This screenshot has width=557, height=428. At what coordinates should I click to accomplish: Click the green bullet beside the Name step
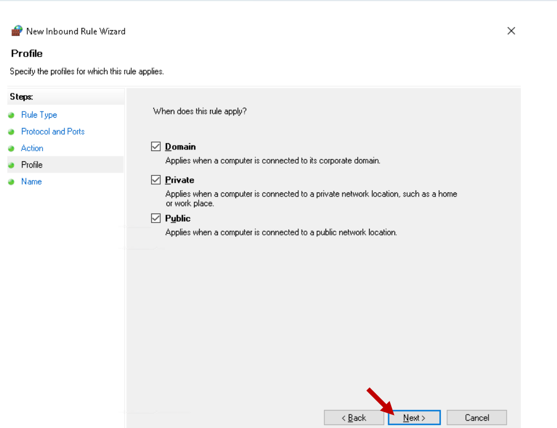10,182
